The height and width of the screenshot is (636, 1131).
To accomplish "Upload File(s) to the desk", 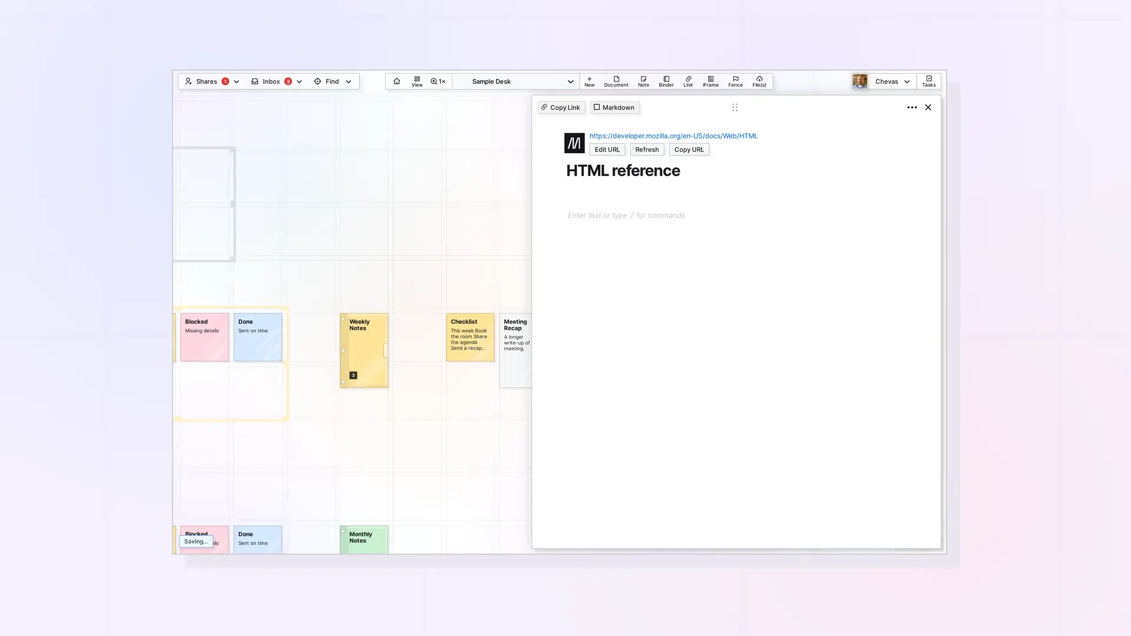I will tap(759, 81).
